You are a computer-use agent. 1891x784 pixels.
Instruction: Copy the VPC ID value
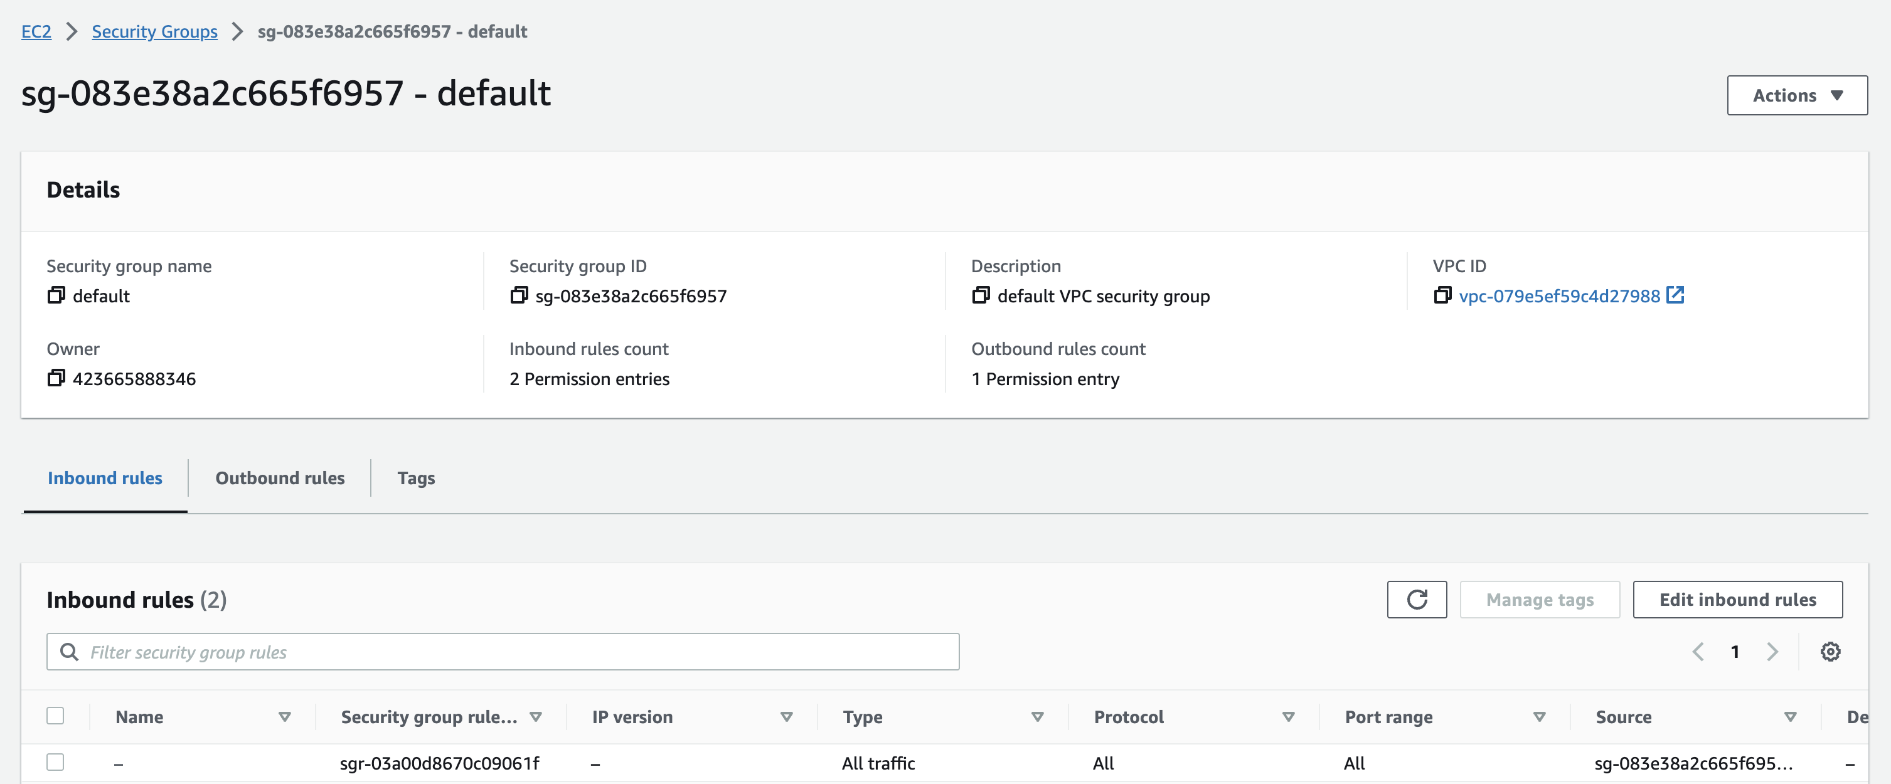(1442, 295)
